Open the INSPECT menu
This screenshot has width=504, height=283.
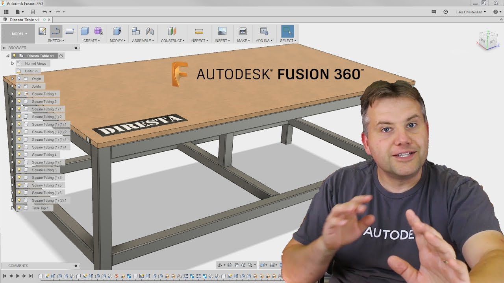click(199, 40)
